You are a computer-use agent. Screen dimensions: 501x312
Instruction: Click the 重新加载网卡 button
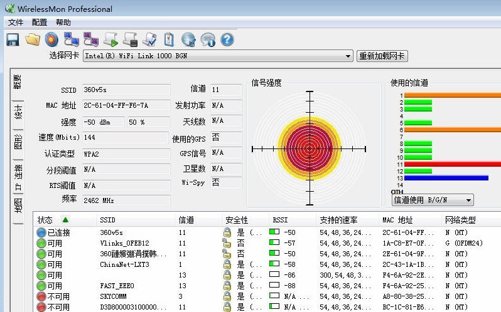click(x=382, y=56)
